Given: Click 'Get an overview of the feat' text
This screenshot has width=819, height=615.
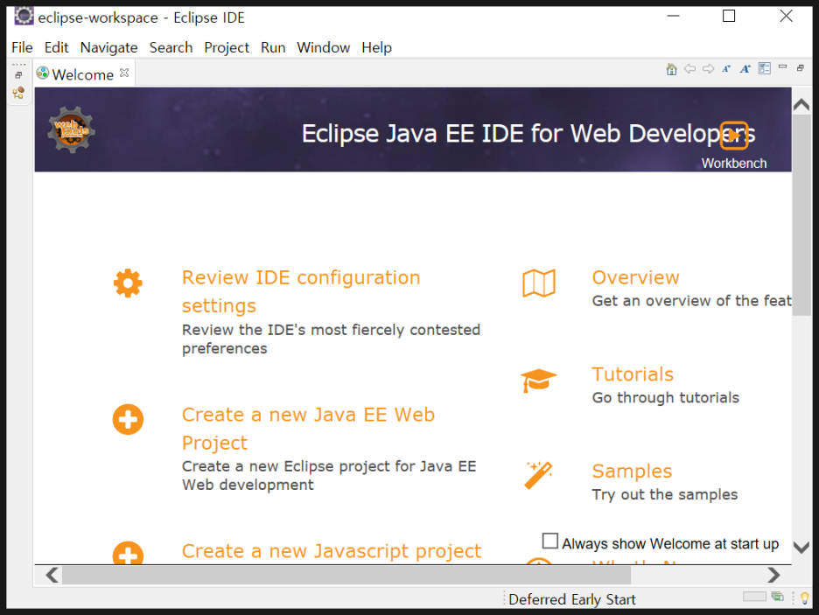Looking at the screenshot, I should tap(691, 301).
